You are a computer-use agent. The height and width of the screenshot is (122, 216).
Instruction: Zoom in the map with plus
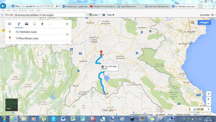[208, 99]
